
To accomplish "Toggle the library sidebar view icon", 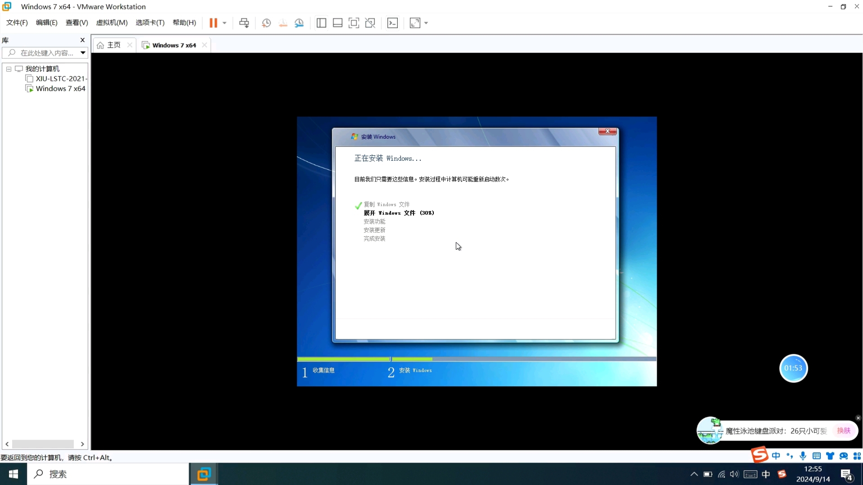I will (x=321, y=23).
